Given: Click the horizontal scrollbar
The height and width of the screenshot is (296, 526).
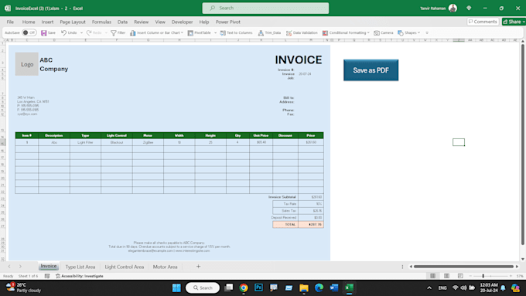Looking at the screenshot, I should click(463, 267).
